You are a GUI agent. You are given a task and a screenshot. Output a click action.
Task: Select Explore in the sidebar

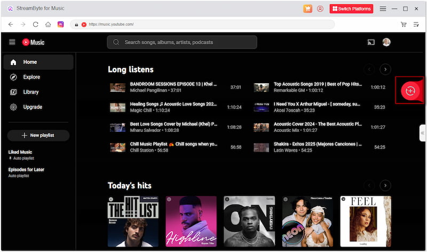[38, 77]
